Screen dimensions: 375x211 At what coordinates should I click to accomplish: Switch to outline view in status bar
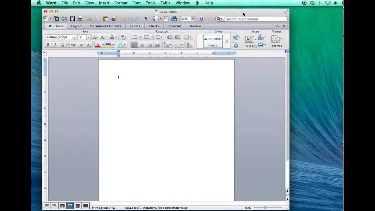(x=54, y=206)
